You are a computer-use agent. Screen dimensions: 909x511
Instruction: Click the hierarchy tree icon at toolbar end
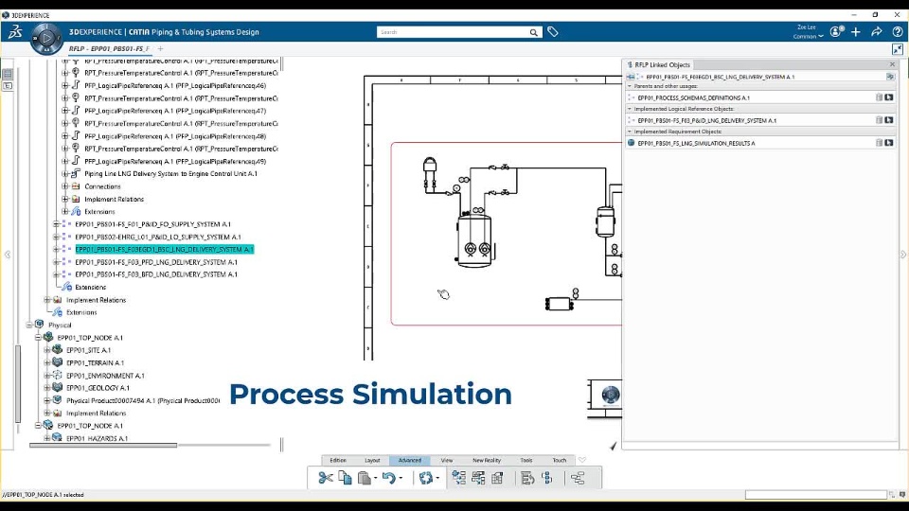point(578,478)
